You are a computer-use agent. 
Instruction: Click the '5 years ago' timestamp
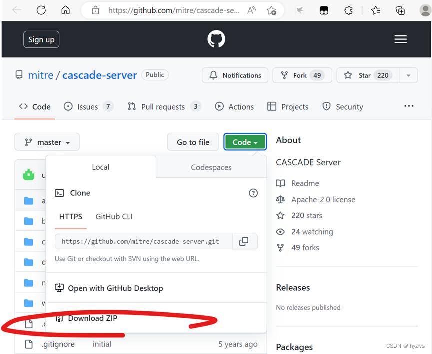tap(238, 344)
